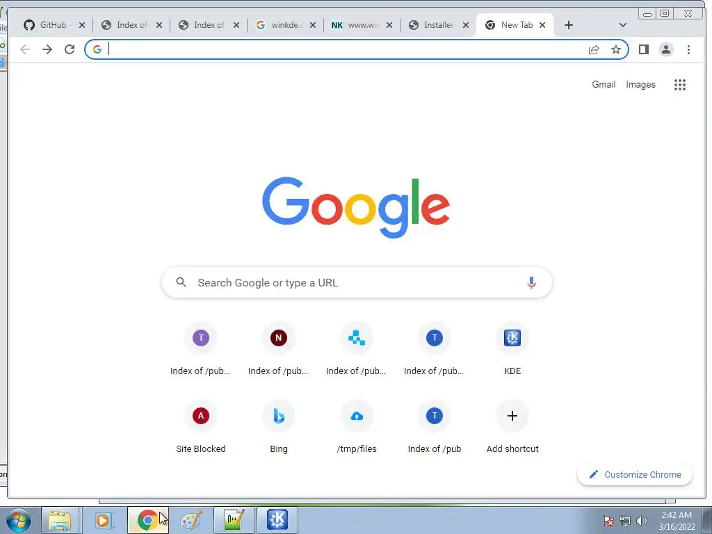The height and width of the screenshot is (534, 712).
Task: Close the NK www.win tab
Action: point(389,25)
